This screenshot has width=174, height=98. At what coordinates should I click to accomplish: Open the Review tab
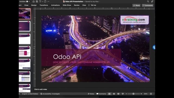click(77, 5)
